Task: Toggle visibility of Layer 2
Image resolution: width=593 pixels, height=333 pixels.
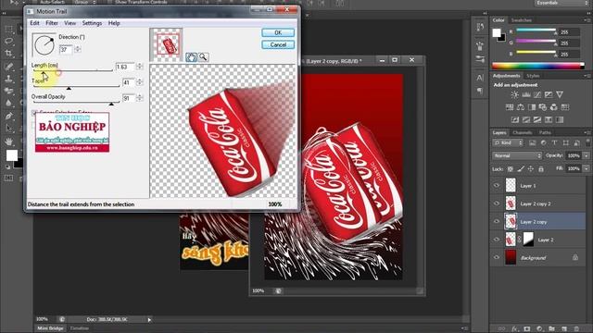Action: (x=497, y=240)
